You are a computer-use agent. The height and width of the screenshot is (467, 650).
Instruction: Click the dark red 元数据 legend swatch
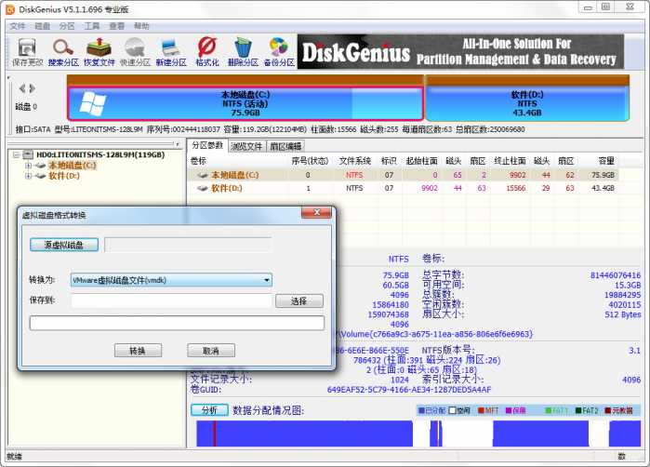click(608, 410)
